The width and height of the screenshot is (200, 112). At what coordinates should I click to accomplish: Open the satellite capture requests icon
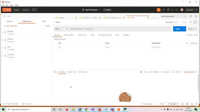[x=163, y=10]
